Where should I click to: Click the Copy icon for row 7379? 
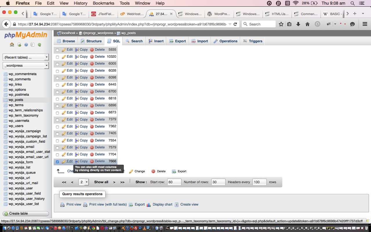(77, 119)
